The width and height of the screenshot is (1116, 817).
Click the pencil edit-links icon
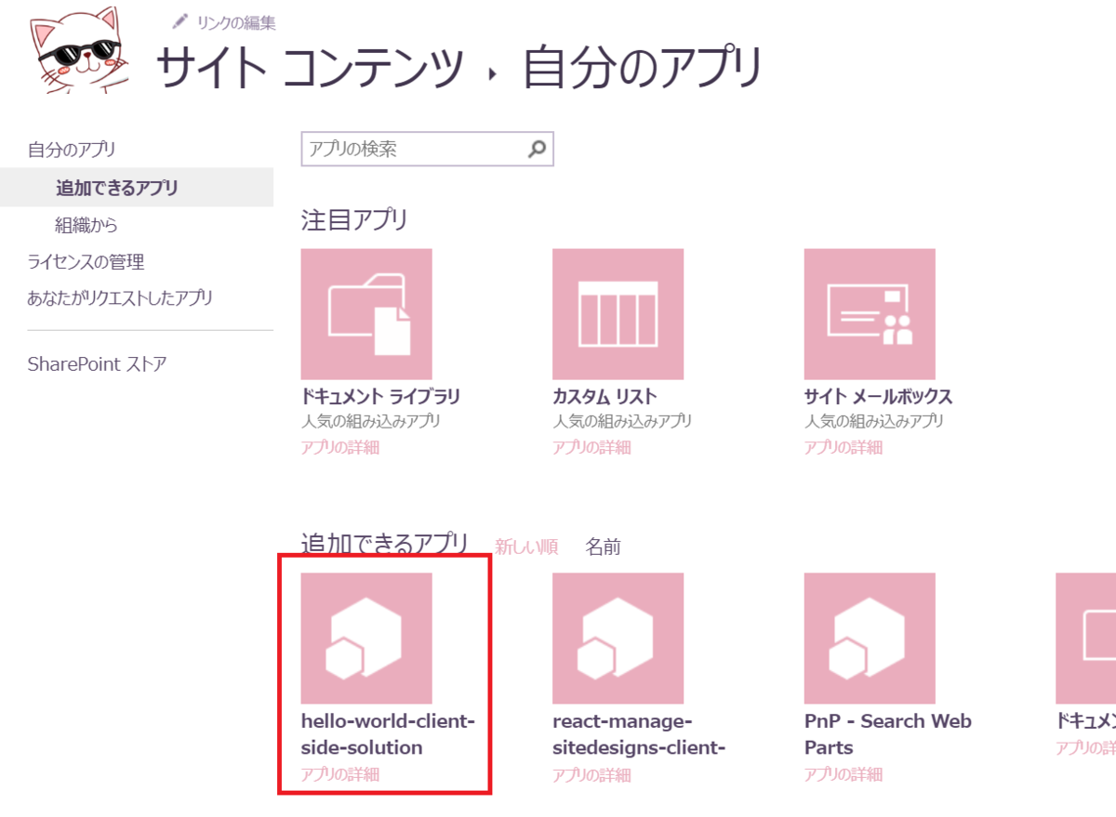pyautogui.click(x=180, y=21)
